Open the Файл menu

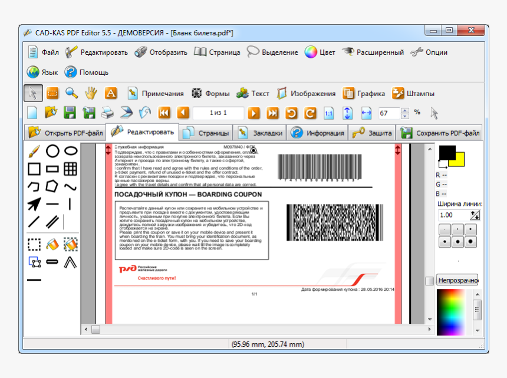click(x=43, y=52)
